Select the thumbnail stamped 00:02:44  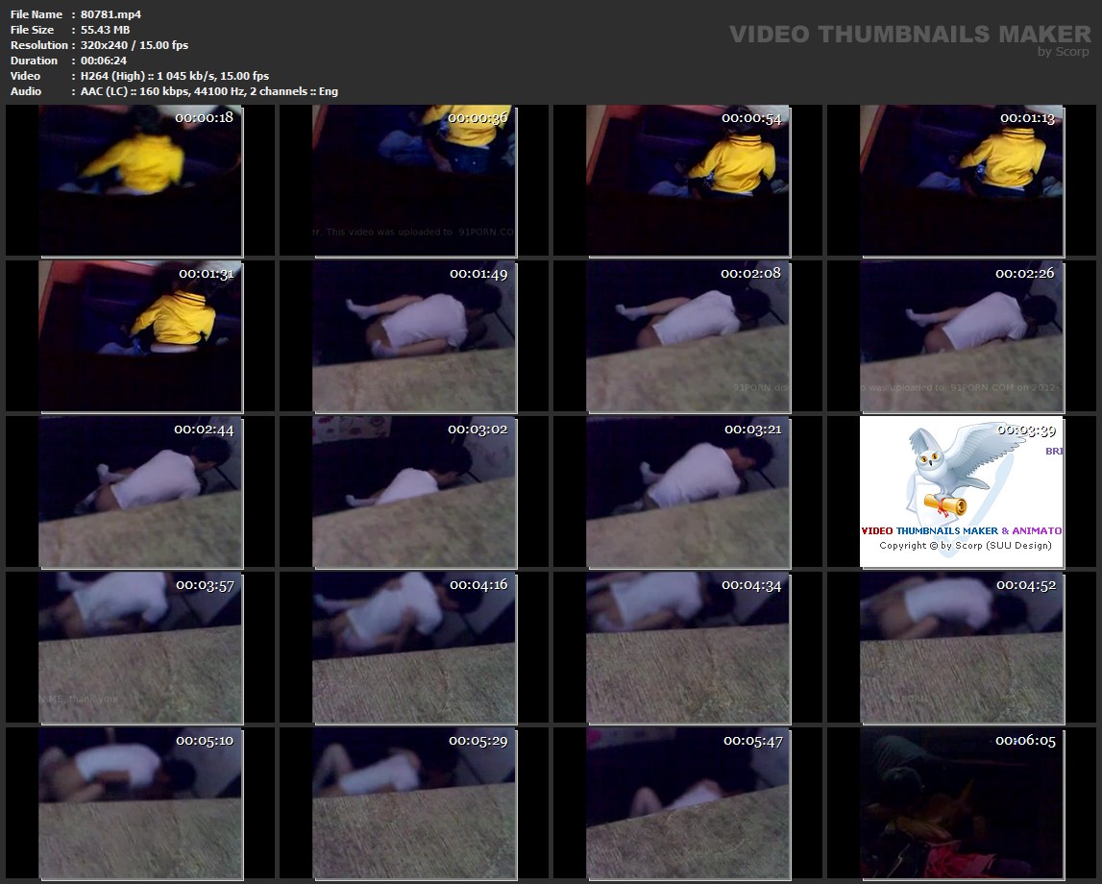click(x=140, y=492)
